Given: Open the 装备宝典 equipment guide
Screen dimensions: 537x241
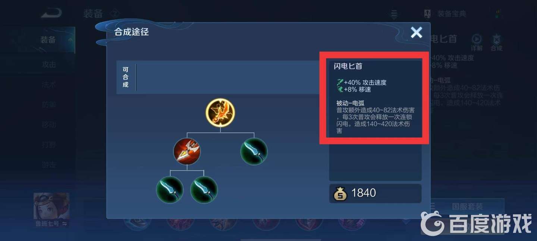Looking at the screenshot, I should coord(446,14).
